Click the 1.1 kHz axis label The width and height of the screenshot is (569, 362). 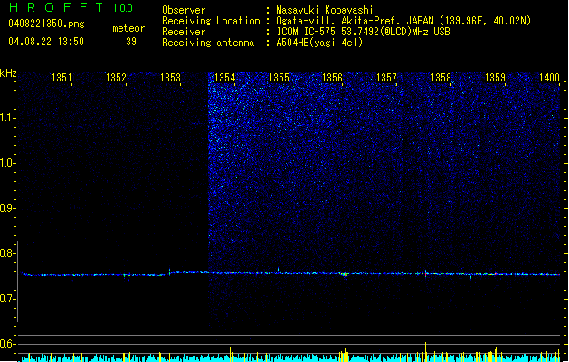(x=7, y=118)
